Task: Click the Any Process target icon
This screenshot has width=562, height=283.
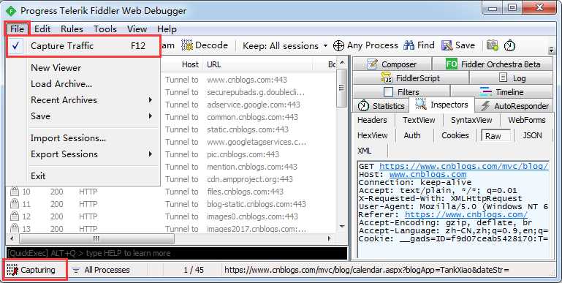Action: click(338, 46)
